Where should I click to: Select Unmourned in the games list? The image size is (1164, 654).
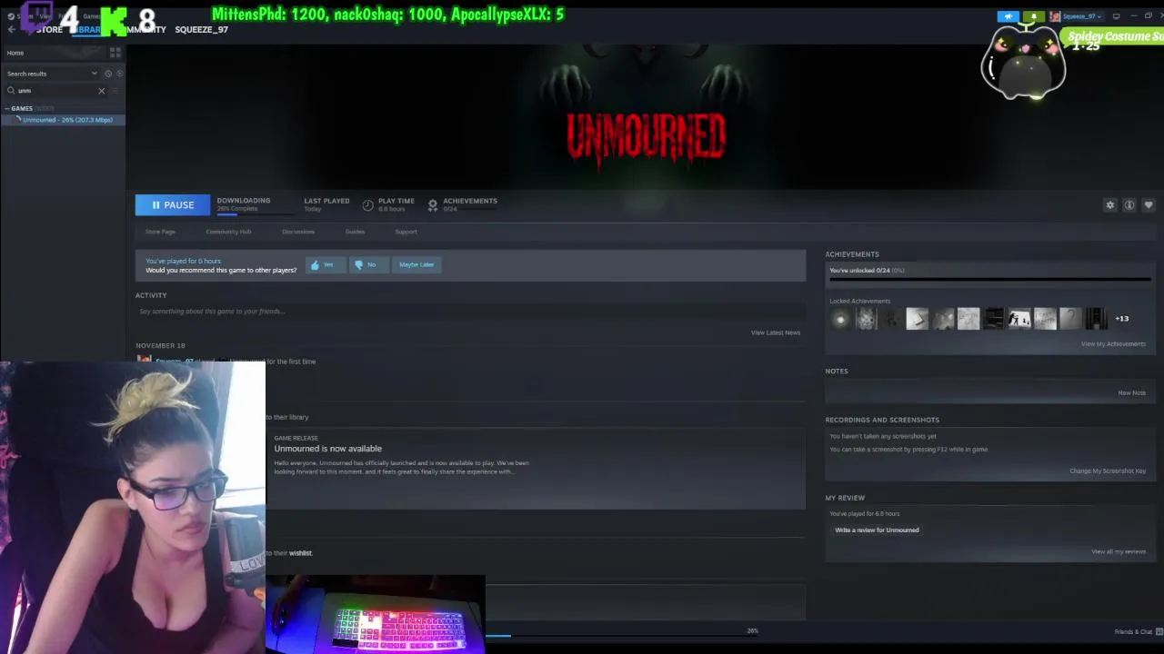click(63, 120)
